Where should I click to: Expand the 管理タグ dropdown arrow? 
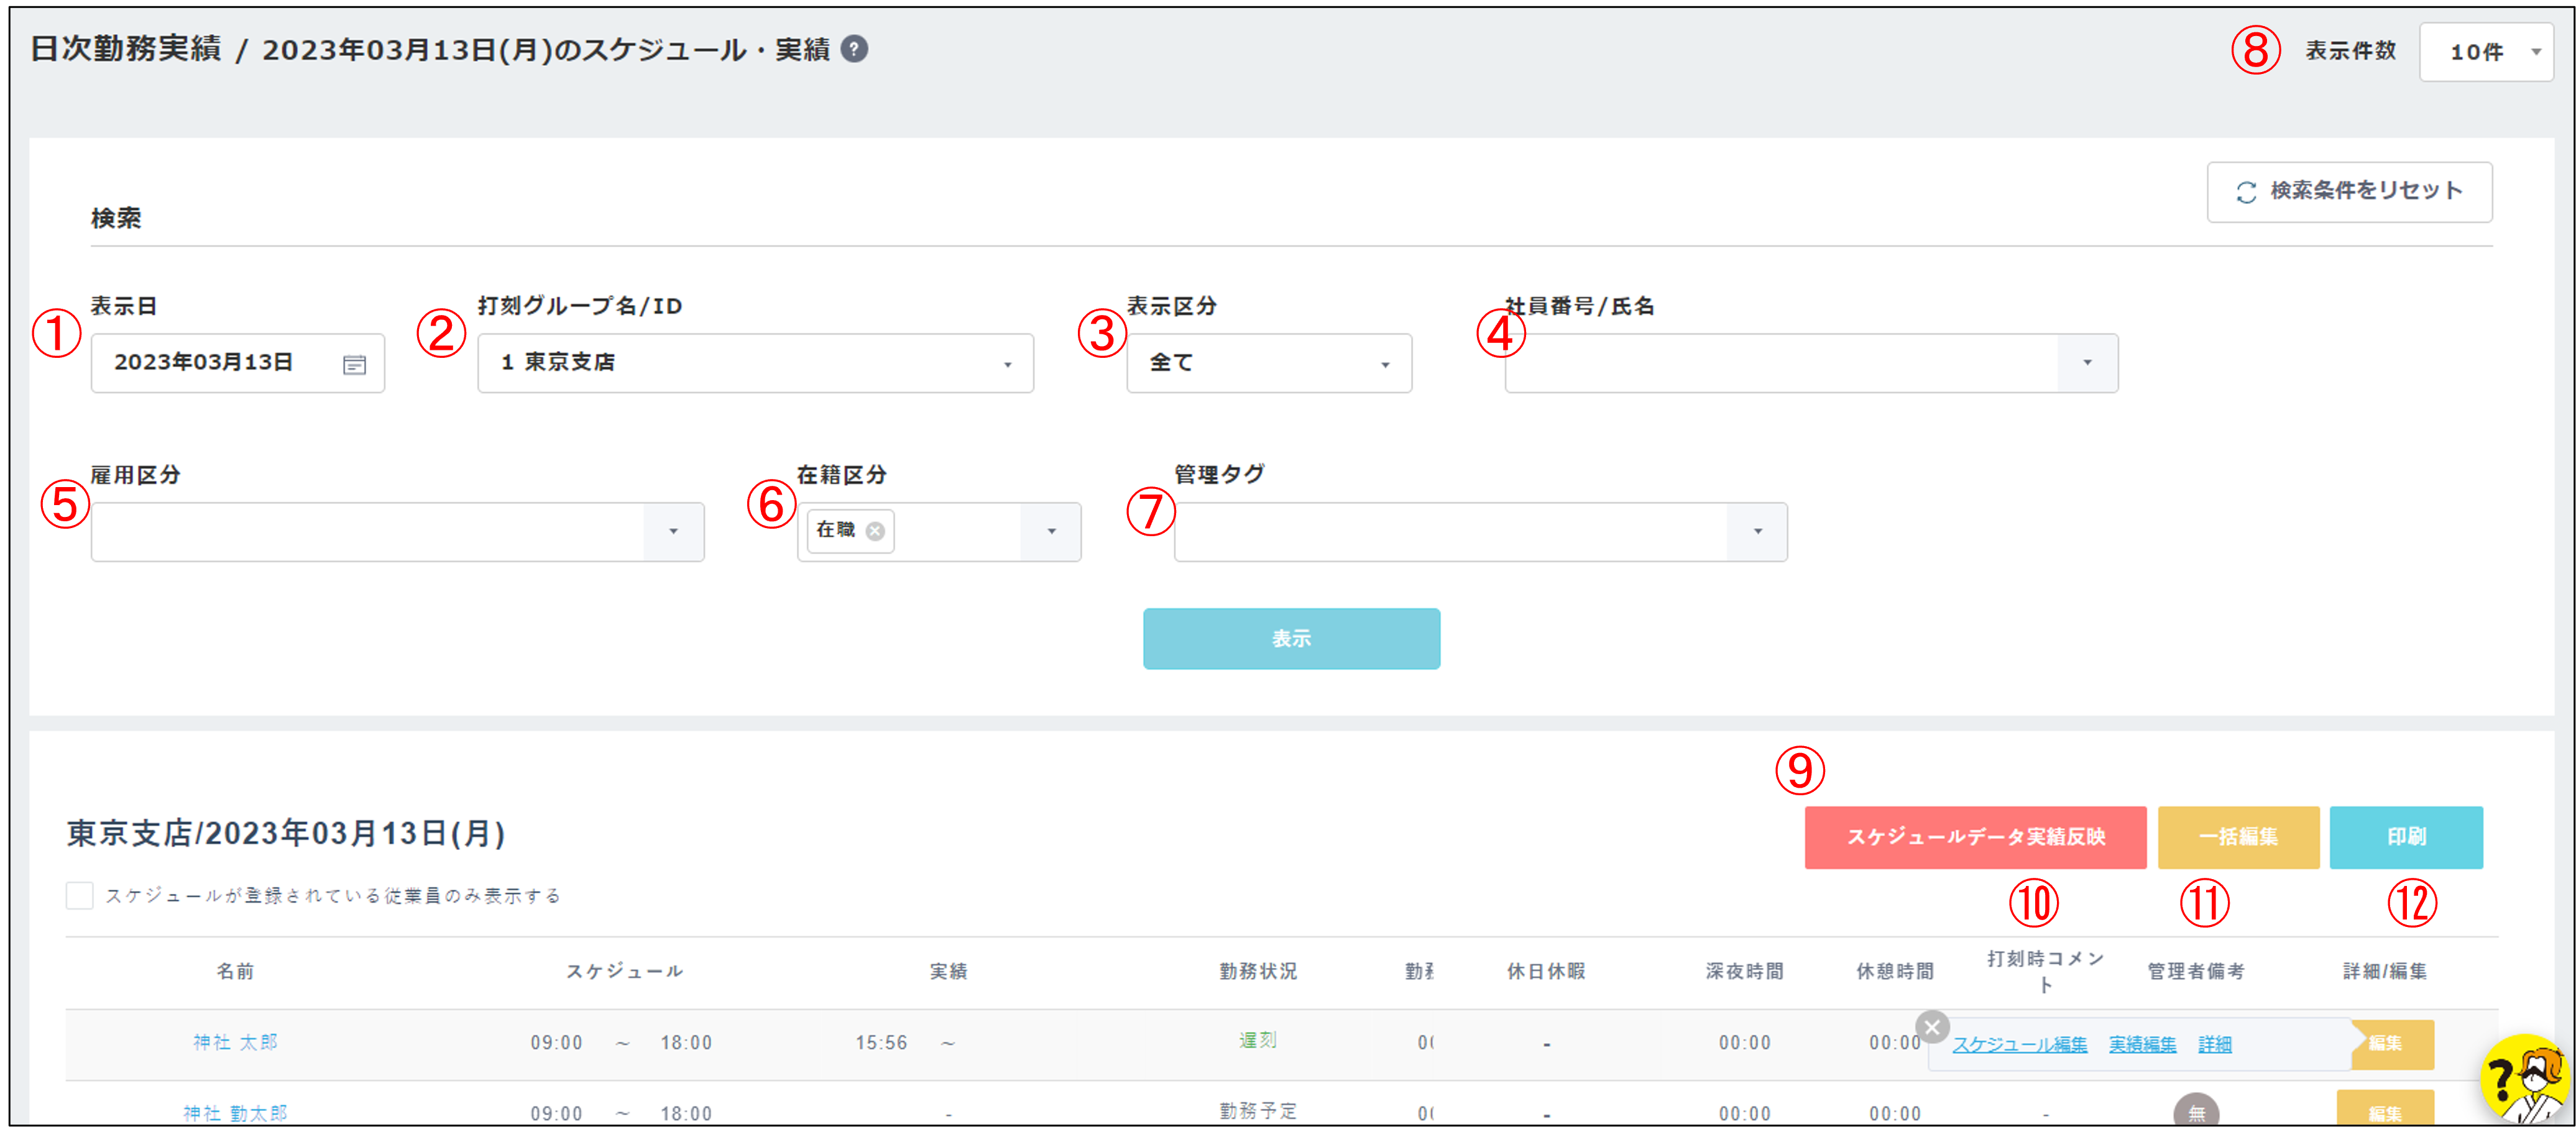click(x=1757, y=532)
